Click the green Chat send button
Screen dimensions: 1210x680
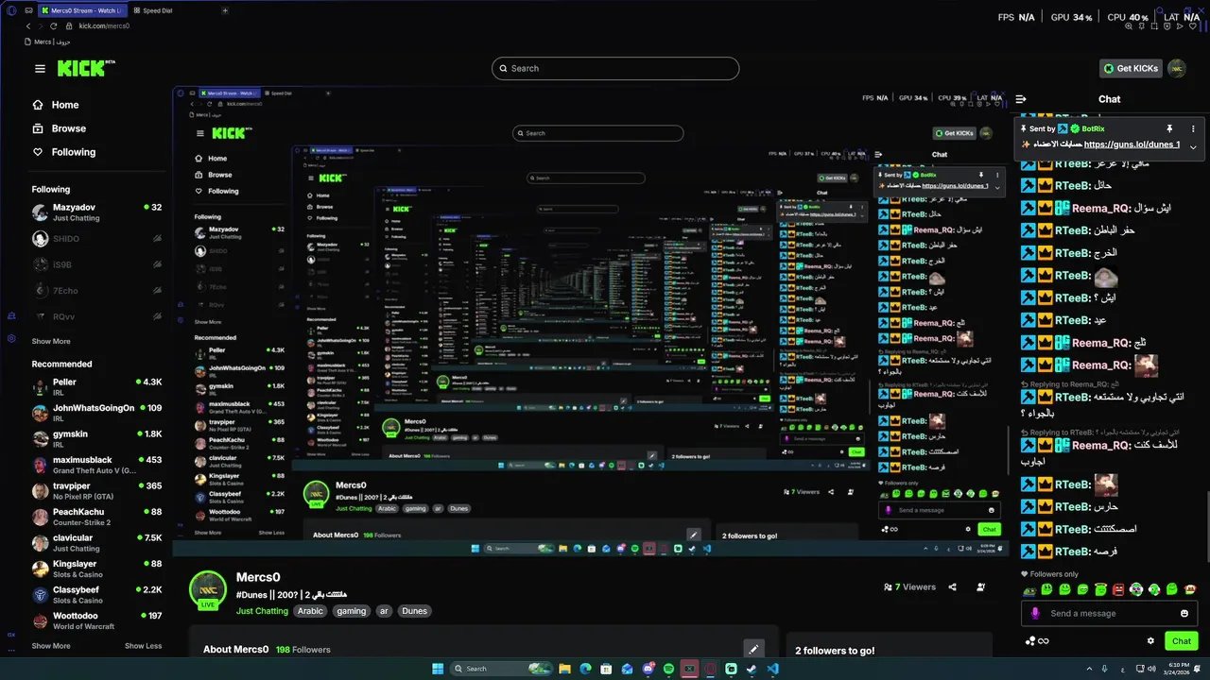(x=1182, y=640)
